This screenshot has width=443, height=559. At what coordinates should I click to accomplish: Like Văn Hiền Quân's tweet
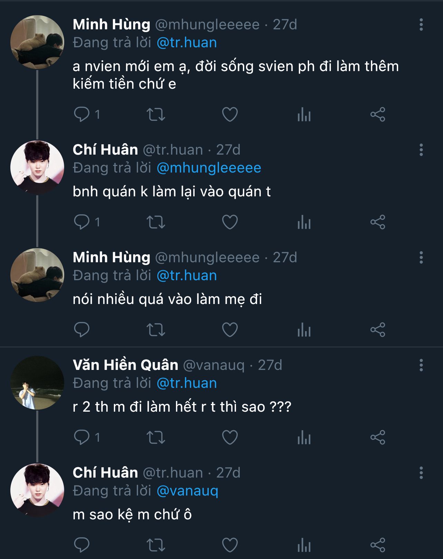tap(230, 437)
